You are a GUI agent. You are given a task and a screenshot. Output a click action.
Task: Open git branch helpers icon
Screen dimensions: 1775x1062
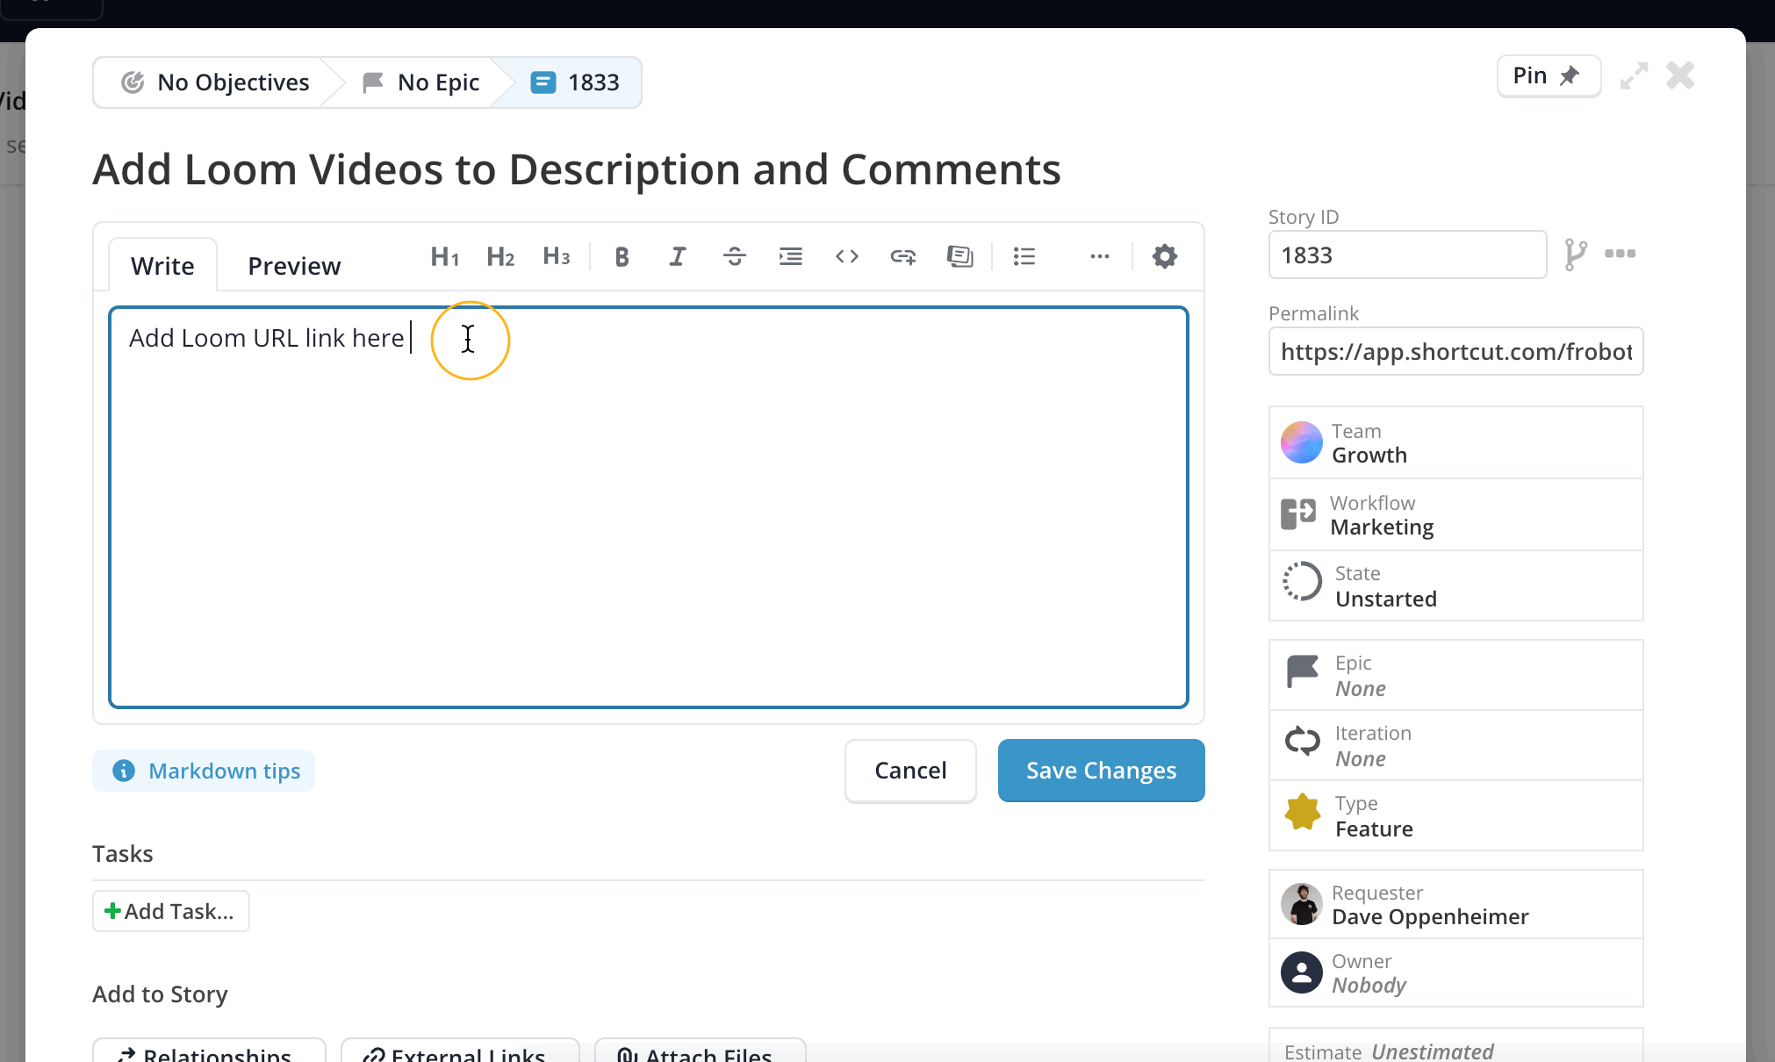click(1576, 255)
